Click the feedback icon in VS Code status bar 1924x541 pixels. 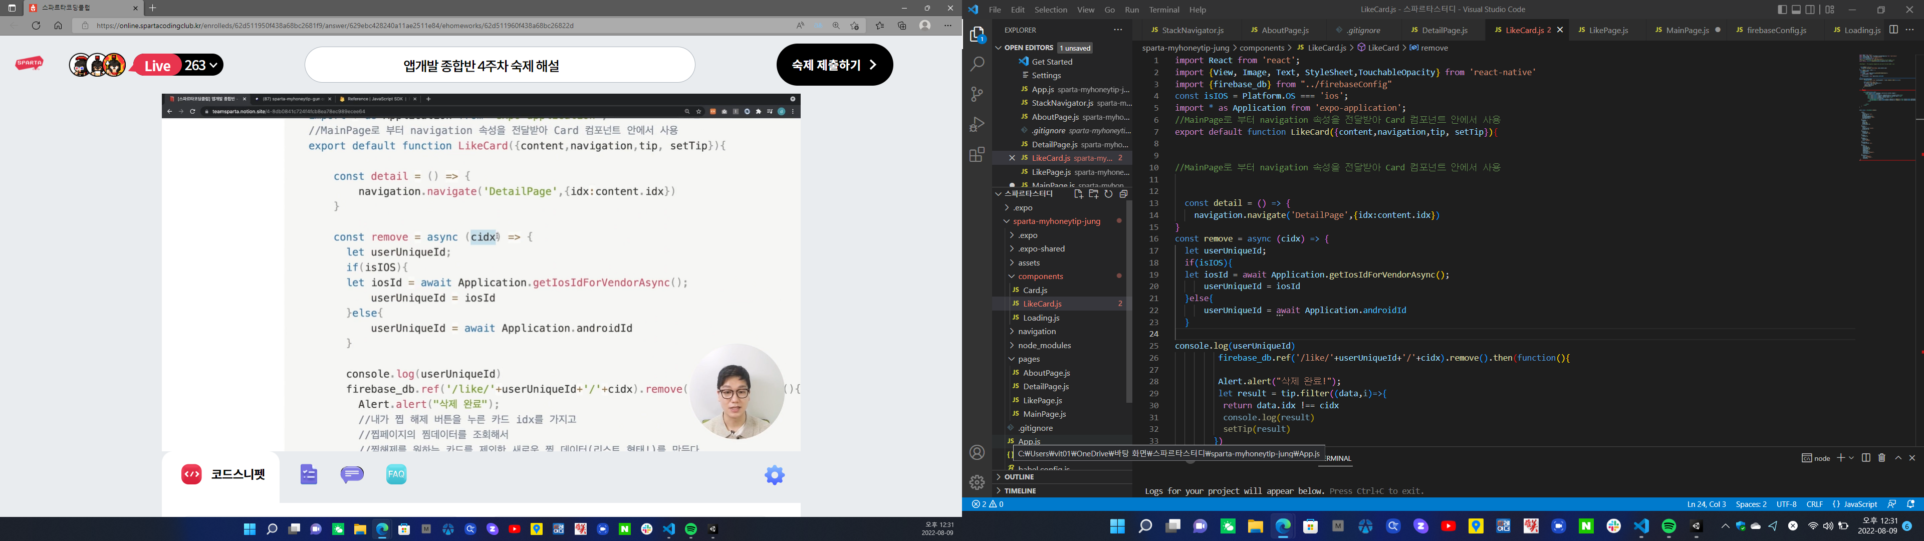coord(1892,504)
